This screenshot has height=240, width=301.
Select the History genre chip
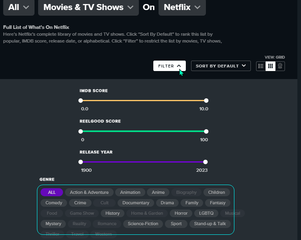112,213
